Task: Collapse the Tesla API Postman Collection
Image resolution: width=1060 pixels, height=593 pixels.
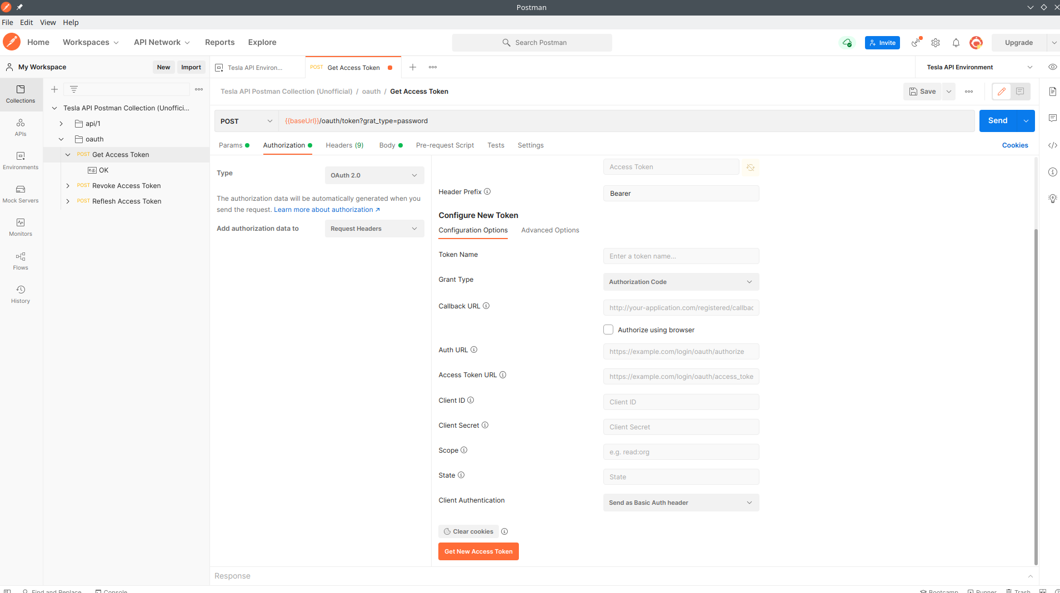Action: pyautogui.click(x=54, y=108)
